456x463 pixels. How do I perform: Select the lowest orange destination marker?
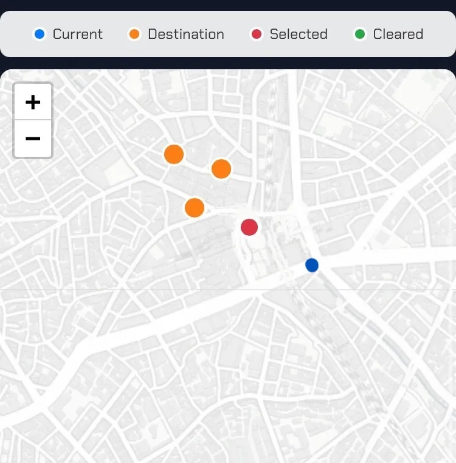tap(195, 208)
